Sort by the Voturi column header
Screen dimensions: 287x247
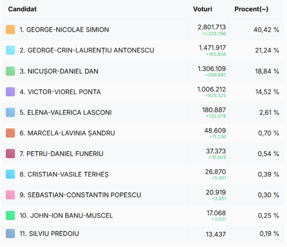click(x=202, y=9)
